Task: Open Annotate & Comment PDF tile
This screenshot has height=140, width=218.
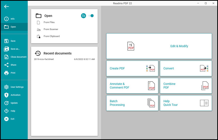Action: [x=132, y=86]
